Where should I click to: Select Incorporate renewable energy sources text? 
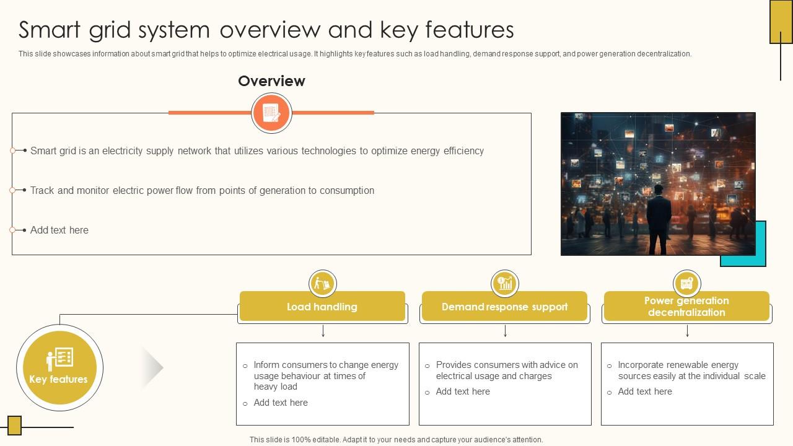[x=691, y=370]
